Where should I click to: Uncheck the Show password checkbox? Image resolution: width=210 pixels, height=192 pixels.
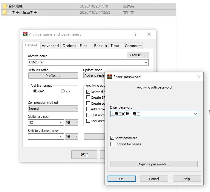[112, 138]
